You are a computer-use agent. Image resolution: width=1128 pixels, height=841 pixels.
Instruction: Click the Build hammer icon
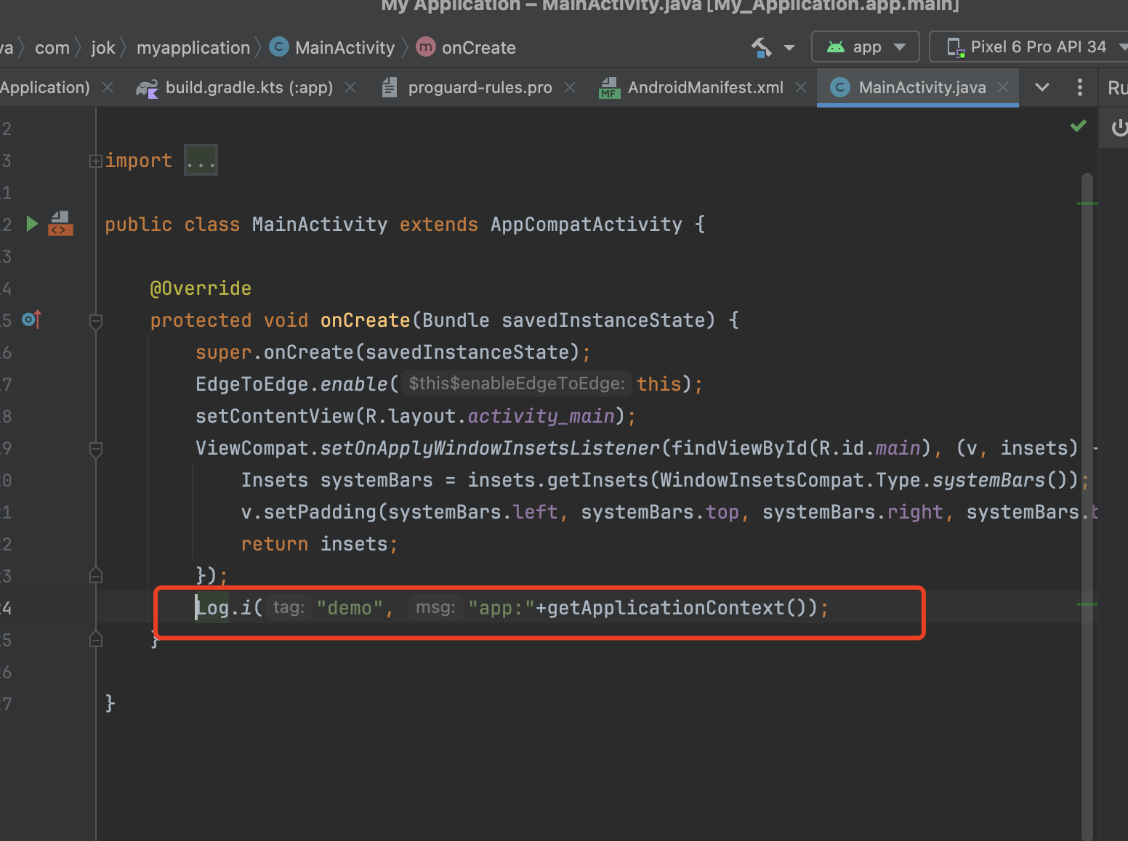pyautogui.click(x=762, y=48)
